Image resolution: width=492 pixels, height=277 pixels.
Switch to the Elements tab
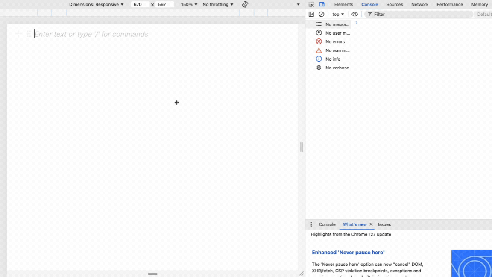pyautogui.click(x=343, y=4)
